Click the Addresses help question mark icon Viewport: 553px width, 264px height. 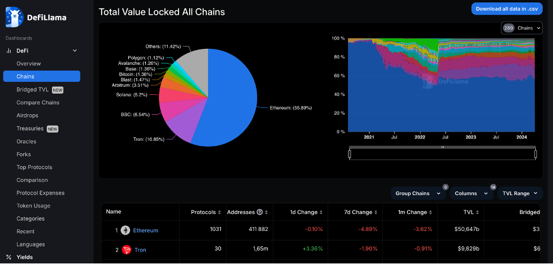[x=260, y=212]
